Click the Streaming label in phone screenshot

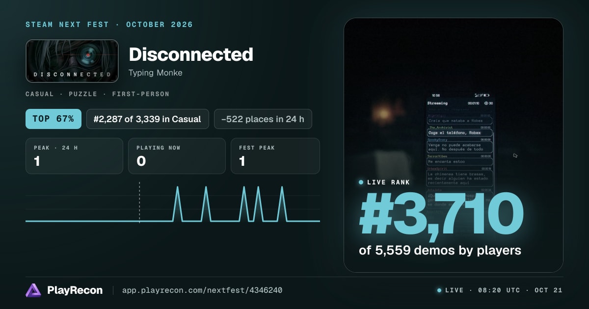click(x=437, y=103)
